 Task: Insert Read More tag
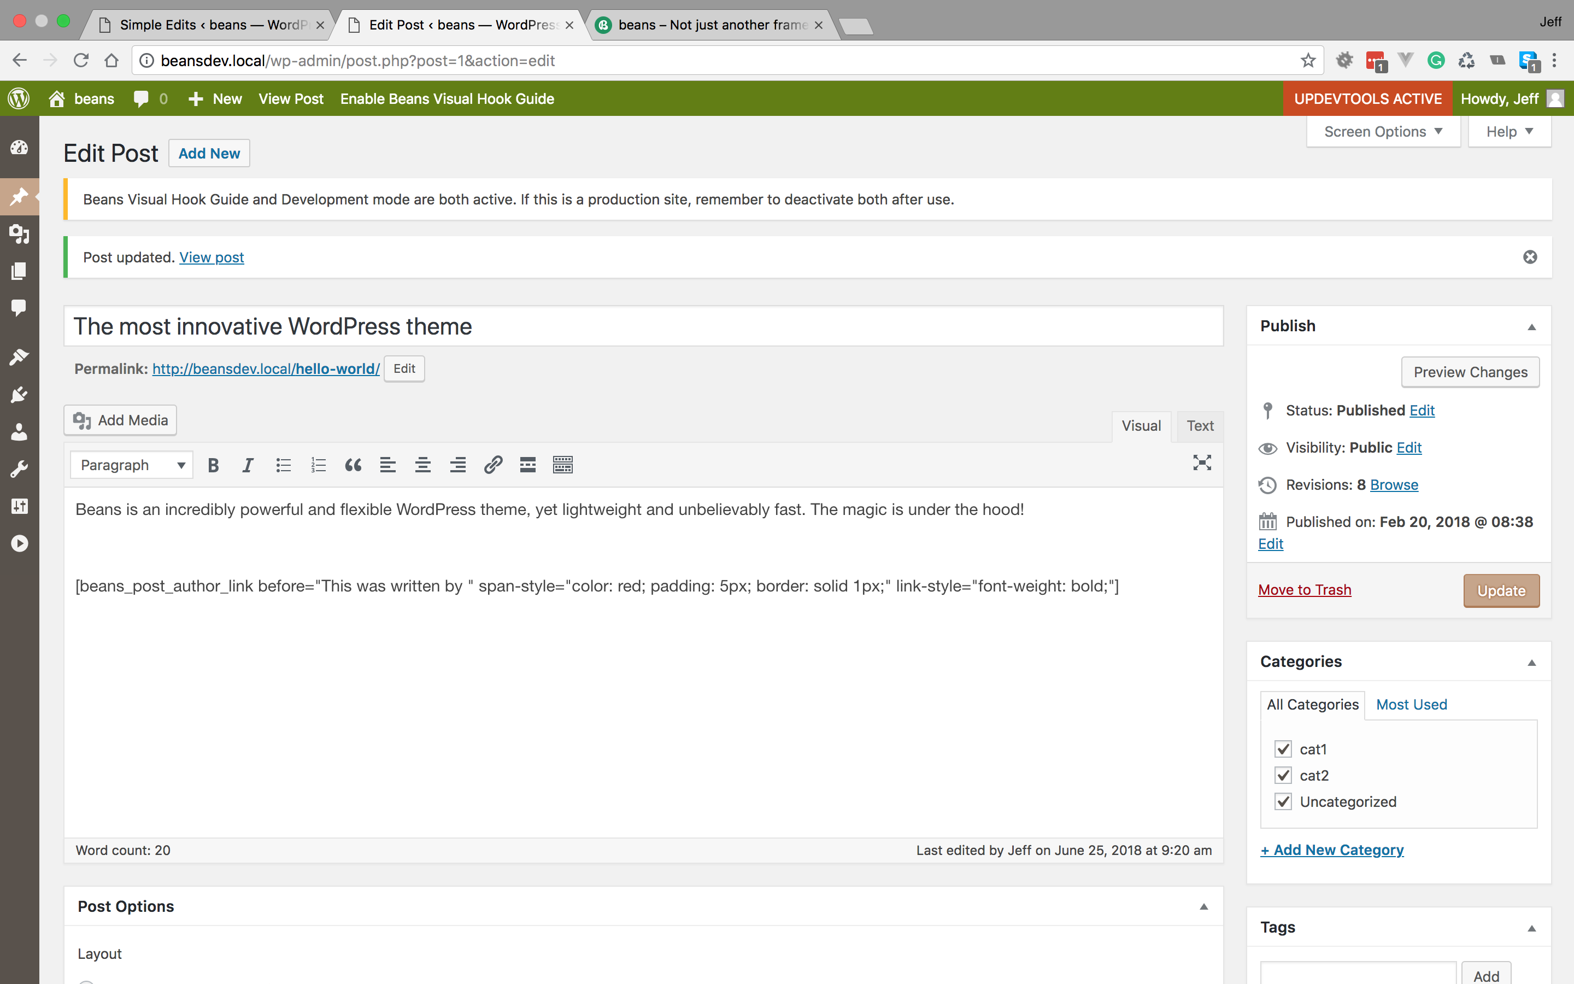(x=528, y=465)
